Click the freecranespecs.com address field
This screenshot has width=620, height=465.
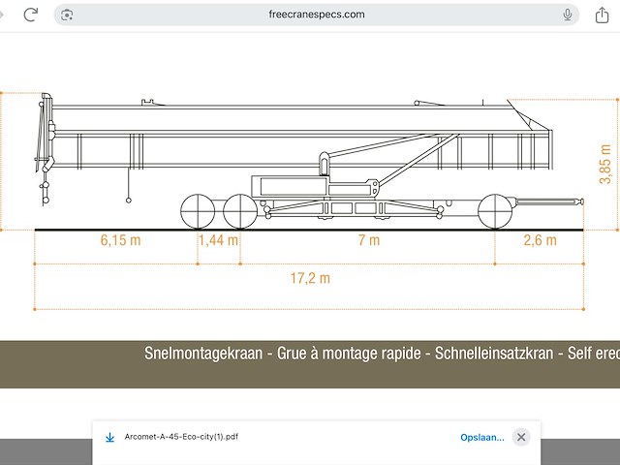316,15
